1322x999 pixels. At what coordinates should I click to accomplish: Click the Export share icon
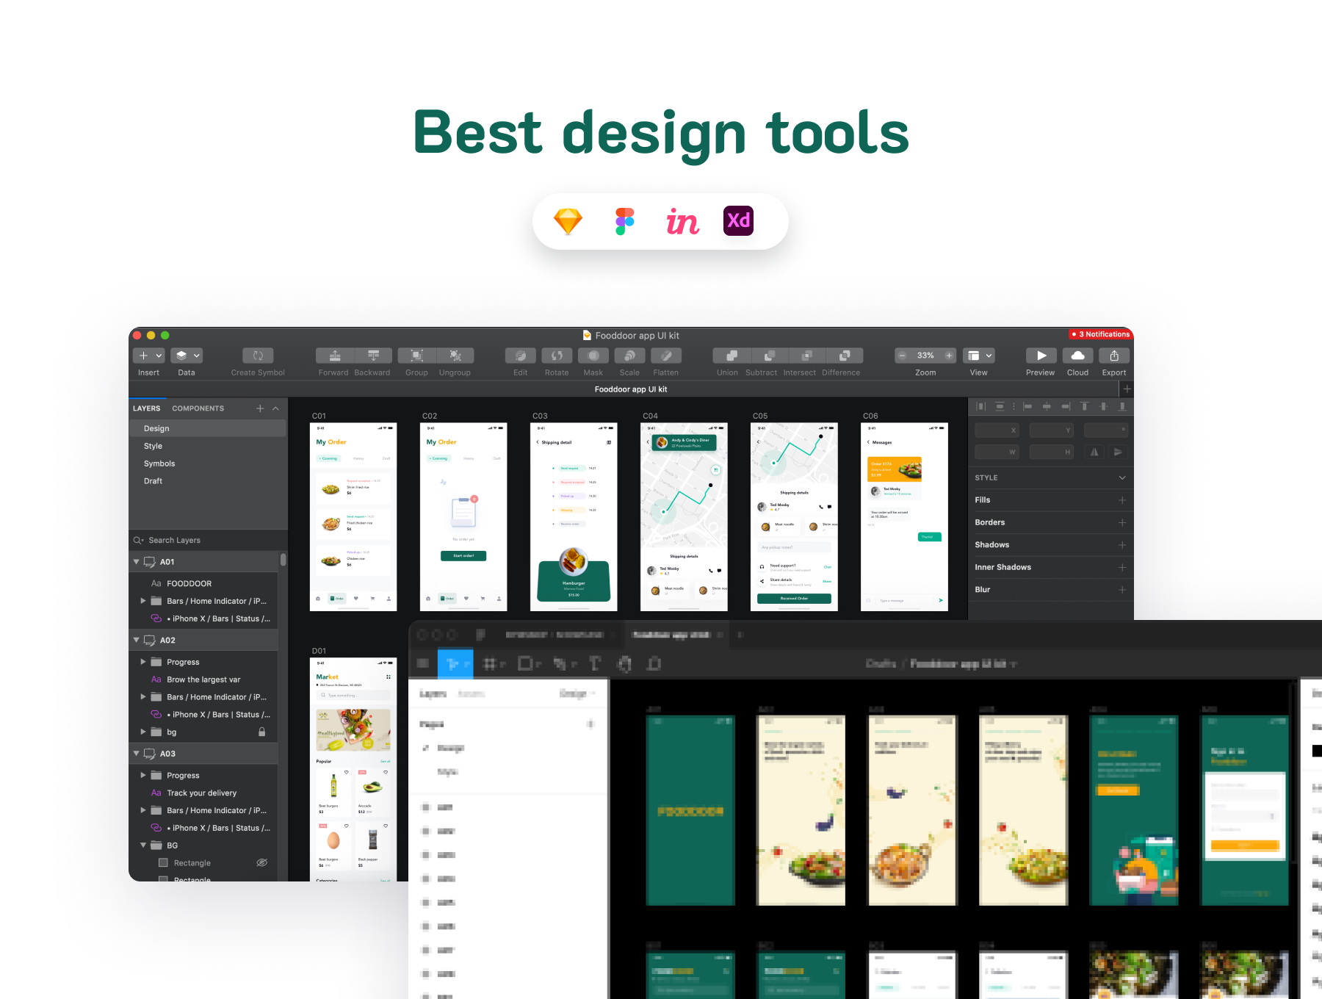click(x=1113, y=356)
